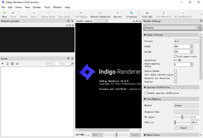Close the Scene panel

[x=72, y=59]
